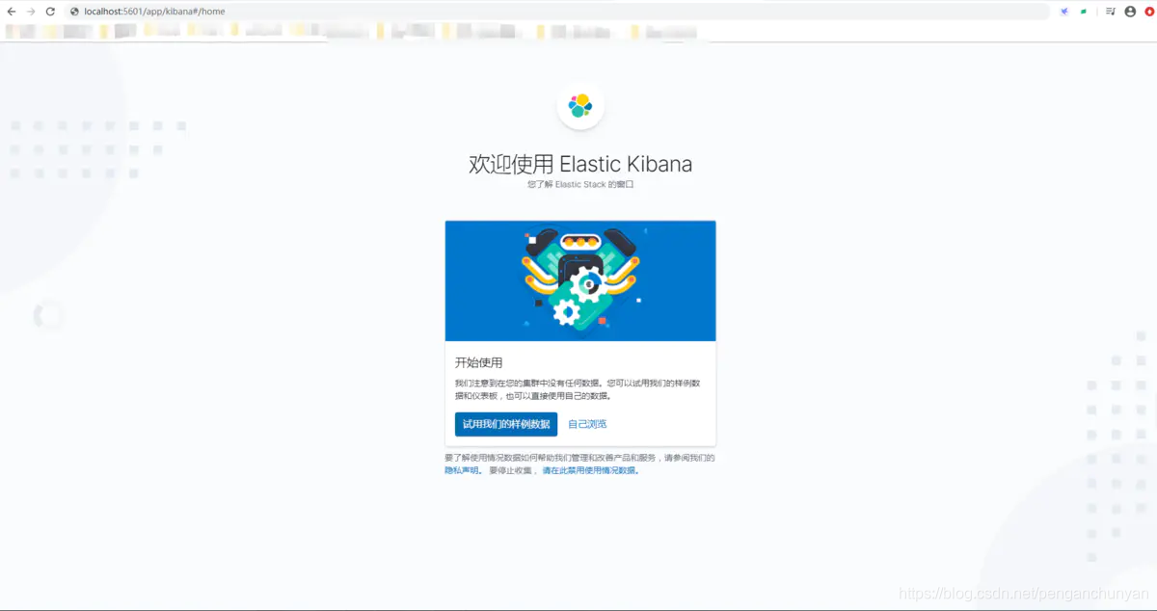This screenshot has width=1157, height=611.
Task: Click the 欢迎使用 Elastic Kibana heading
Action: 580,164
